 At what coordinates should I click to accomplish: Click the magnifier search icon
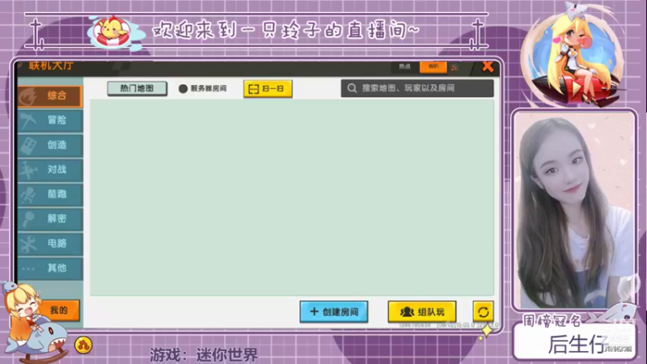(x=352, y=88)
